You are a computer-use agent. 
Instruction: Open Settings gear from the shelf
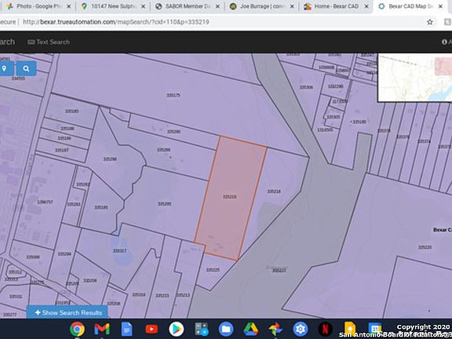pyautogui.click(x=300, y=330)
